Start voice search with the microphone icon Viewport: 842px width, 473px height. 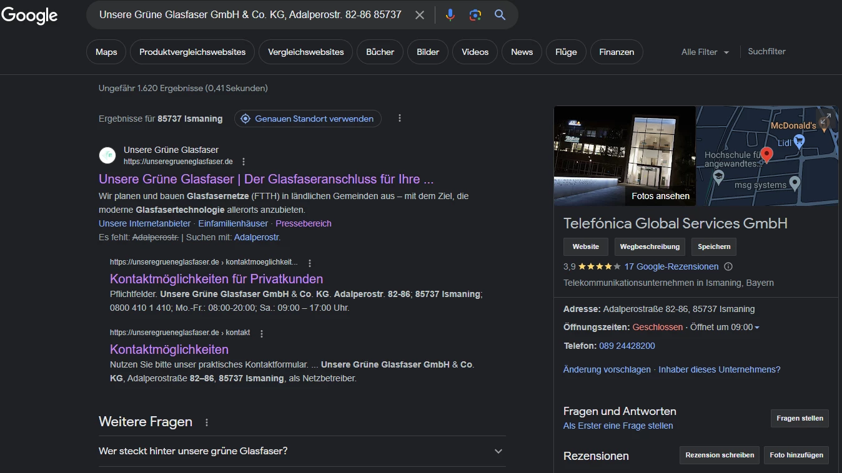point(450,15)
